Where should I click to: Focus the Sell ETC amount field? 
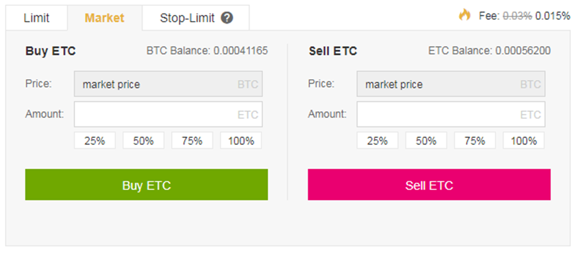[451, 115]
